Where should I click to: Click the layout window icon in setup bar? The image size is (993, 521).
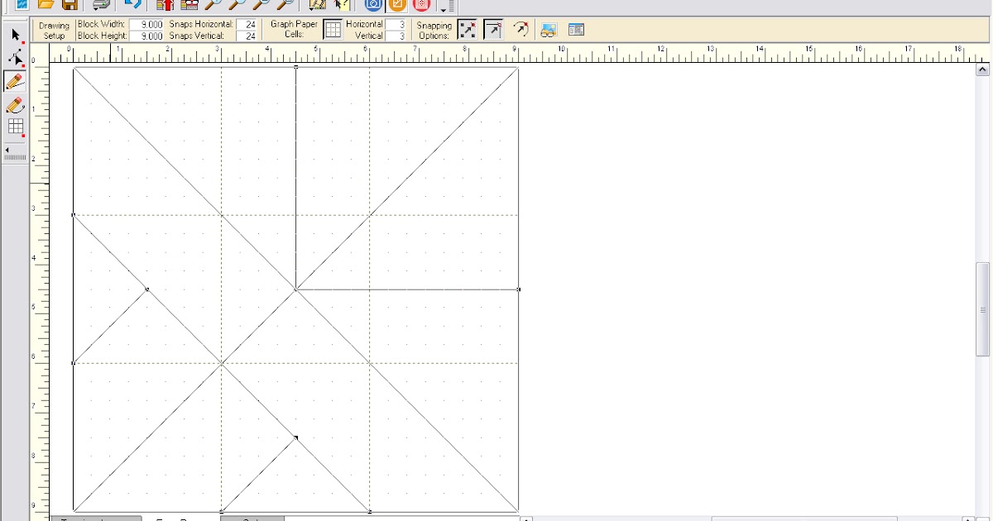click(x=577, y=31)
